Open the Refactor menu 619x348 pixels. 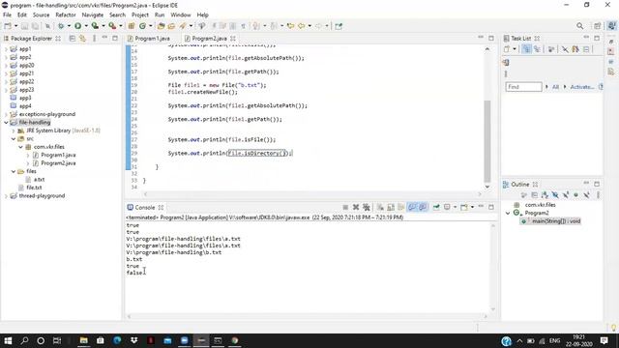pos(66,15)
